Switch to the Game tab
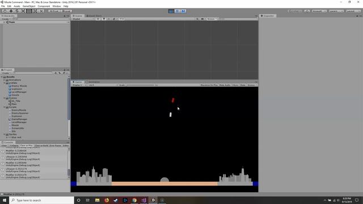The height and width of the screenshot is (204, 363). pos(78,82)
